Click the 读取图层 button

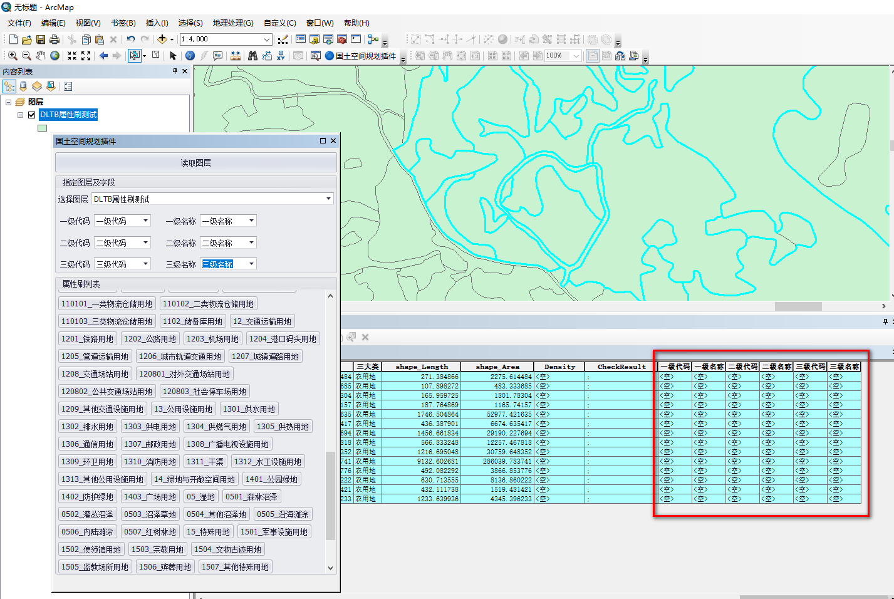pos(196,163)
